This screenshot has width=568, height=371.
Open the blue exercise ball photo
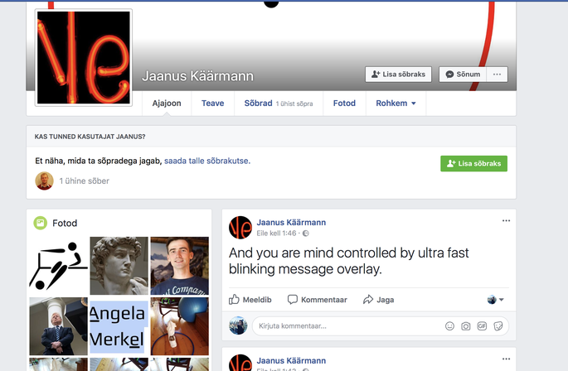[180, 326]
